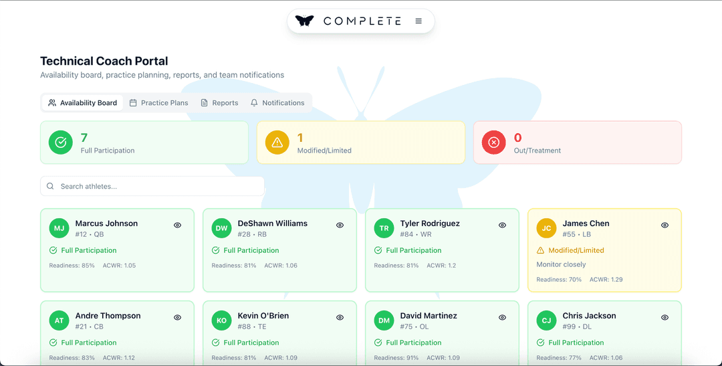Click Tyler Rodriguez eye icon
722x366 pixels.
pyautogui.click(x=502, y=225)
